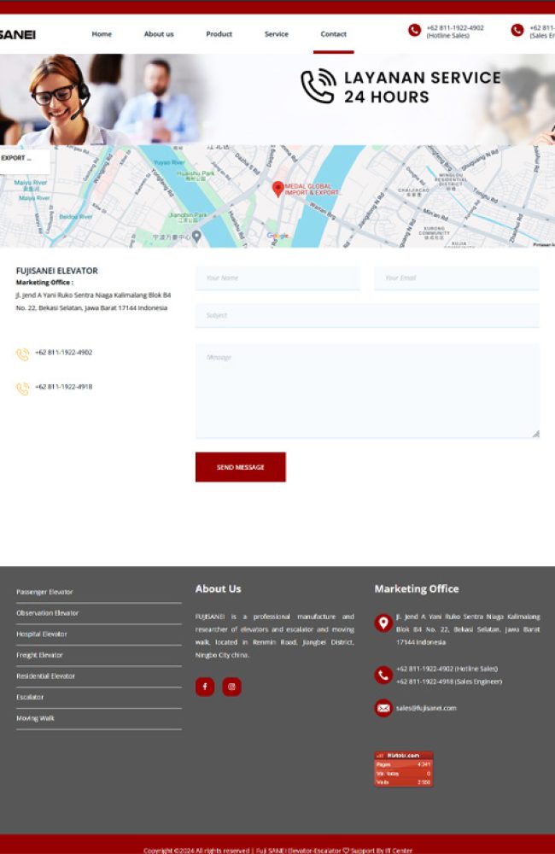Click the footer location pin icon
Screen dimensions: 555x854
383,623
